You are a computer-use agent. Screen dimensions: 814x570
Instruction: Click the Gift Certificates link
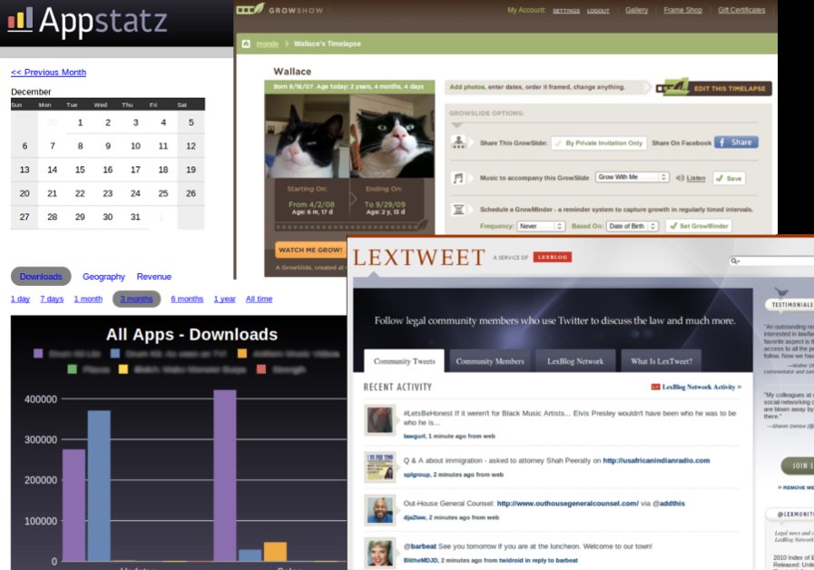tap(741, 10)
